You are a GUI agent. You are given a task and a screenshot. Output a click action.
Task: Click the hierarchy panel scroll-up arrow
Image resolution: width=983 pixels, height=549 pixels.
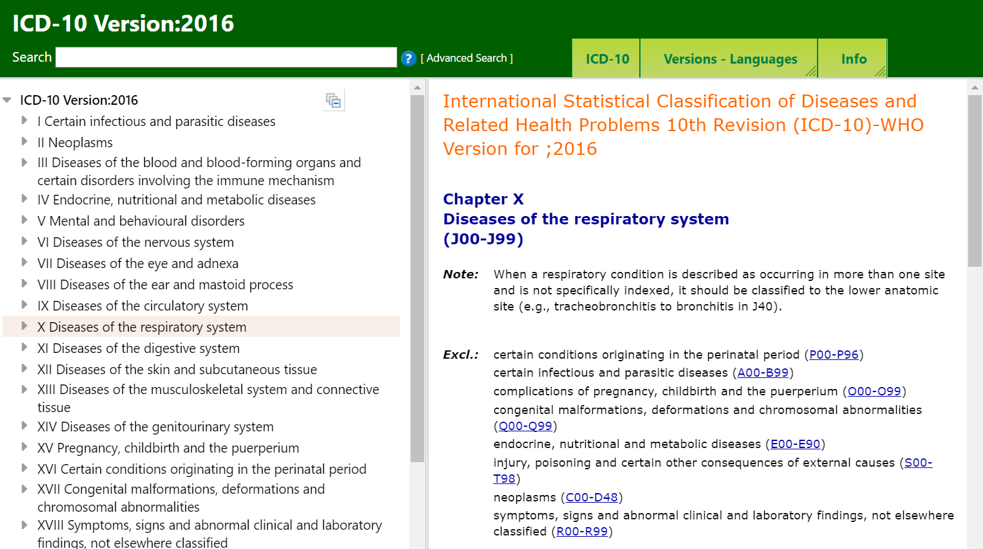(x=417, y=87)
